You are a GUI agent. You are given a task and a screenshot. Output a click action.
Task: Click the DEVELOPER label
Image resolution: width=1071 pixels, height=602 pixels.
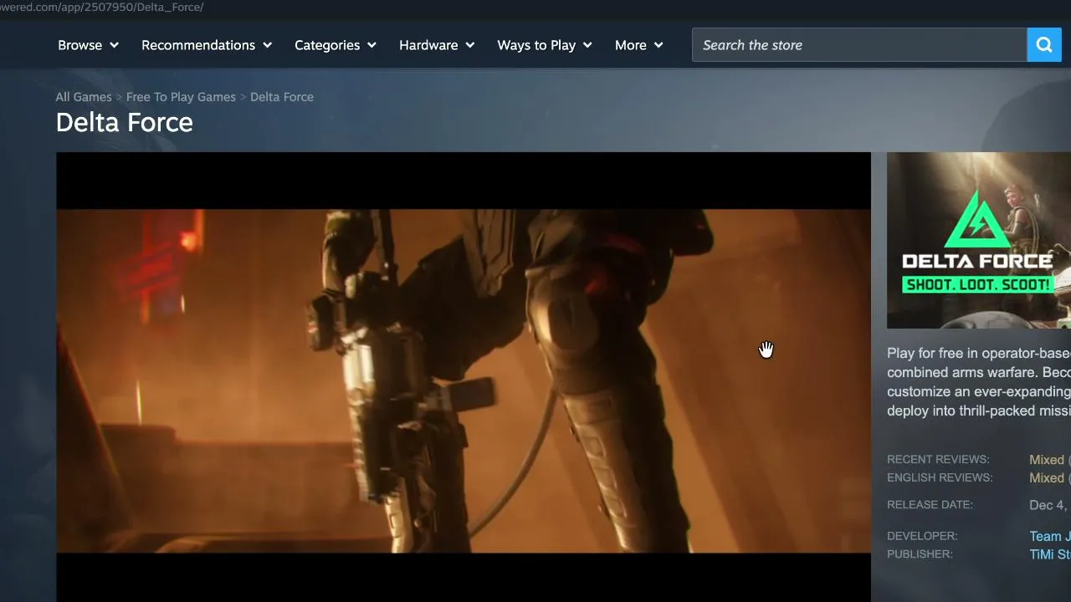pos(922,536)
